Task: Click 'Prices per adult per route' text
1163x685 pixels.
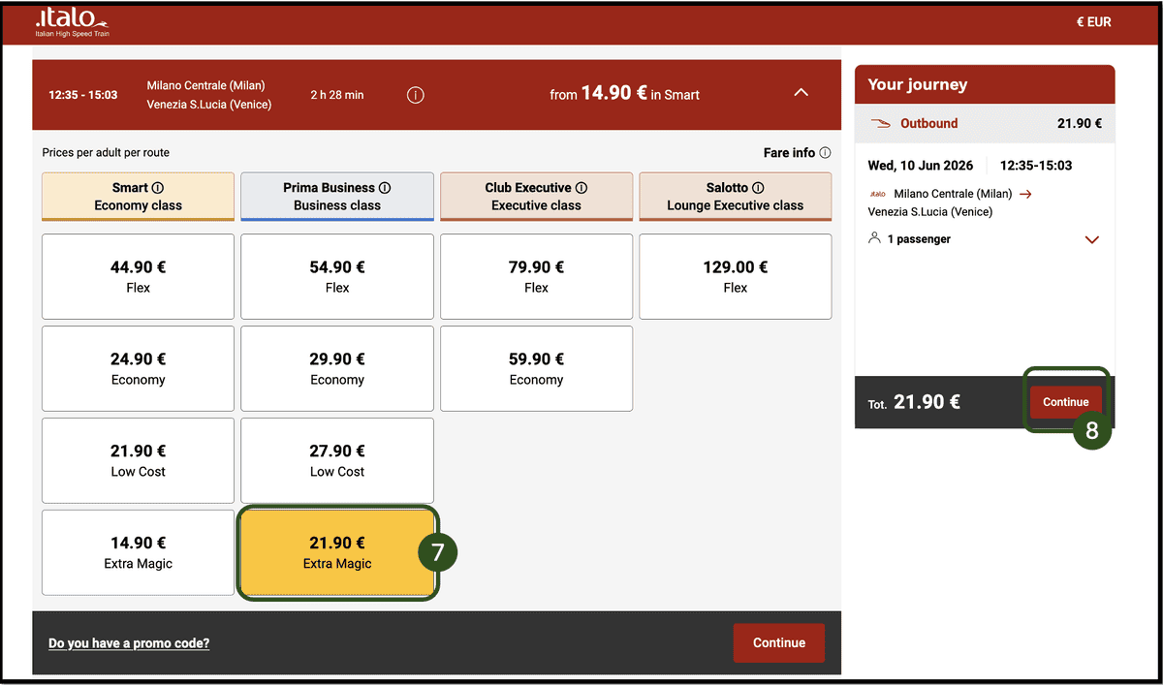Action: 106,152
